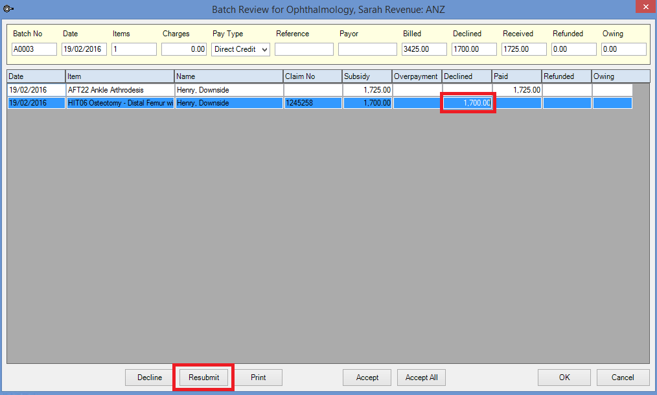Click the Accept All button
Viewport: 657px width, 395px height.
(x=422, y=378)
